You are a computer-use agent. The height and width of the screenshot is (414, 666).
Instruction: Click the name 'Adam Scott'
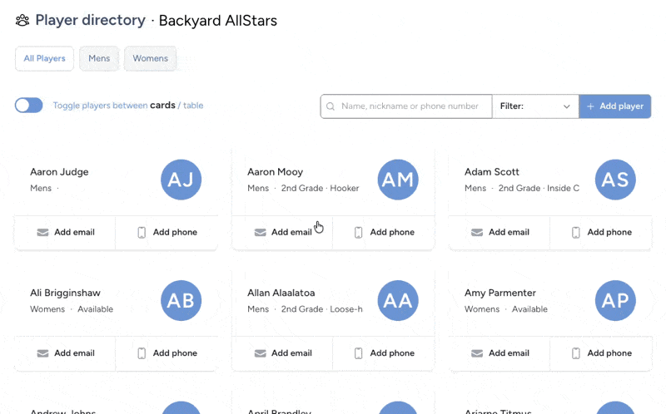492,172
